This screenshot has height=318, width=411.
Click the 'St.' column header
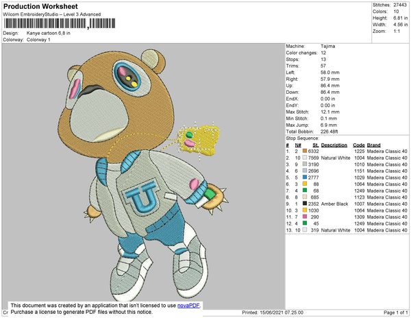(316, 145)
